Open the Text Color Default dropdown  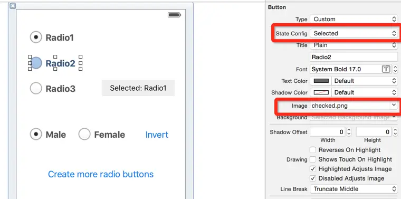(365, 81)
